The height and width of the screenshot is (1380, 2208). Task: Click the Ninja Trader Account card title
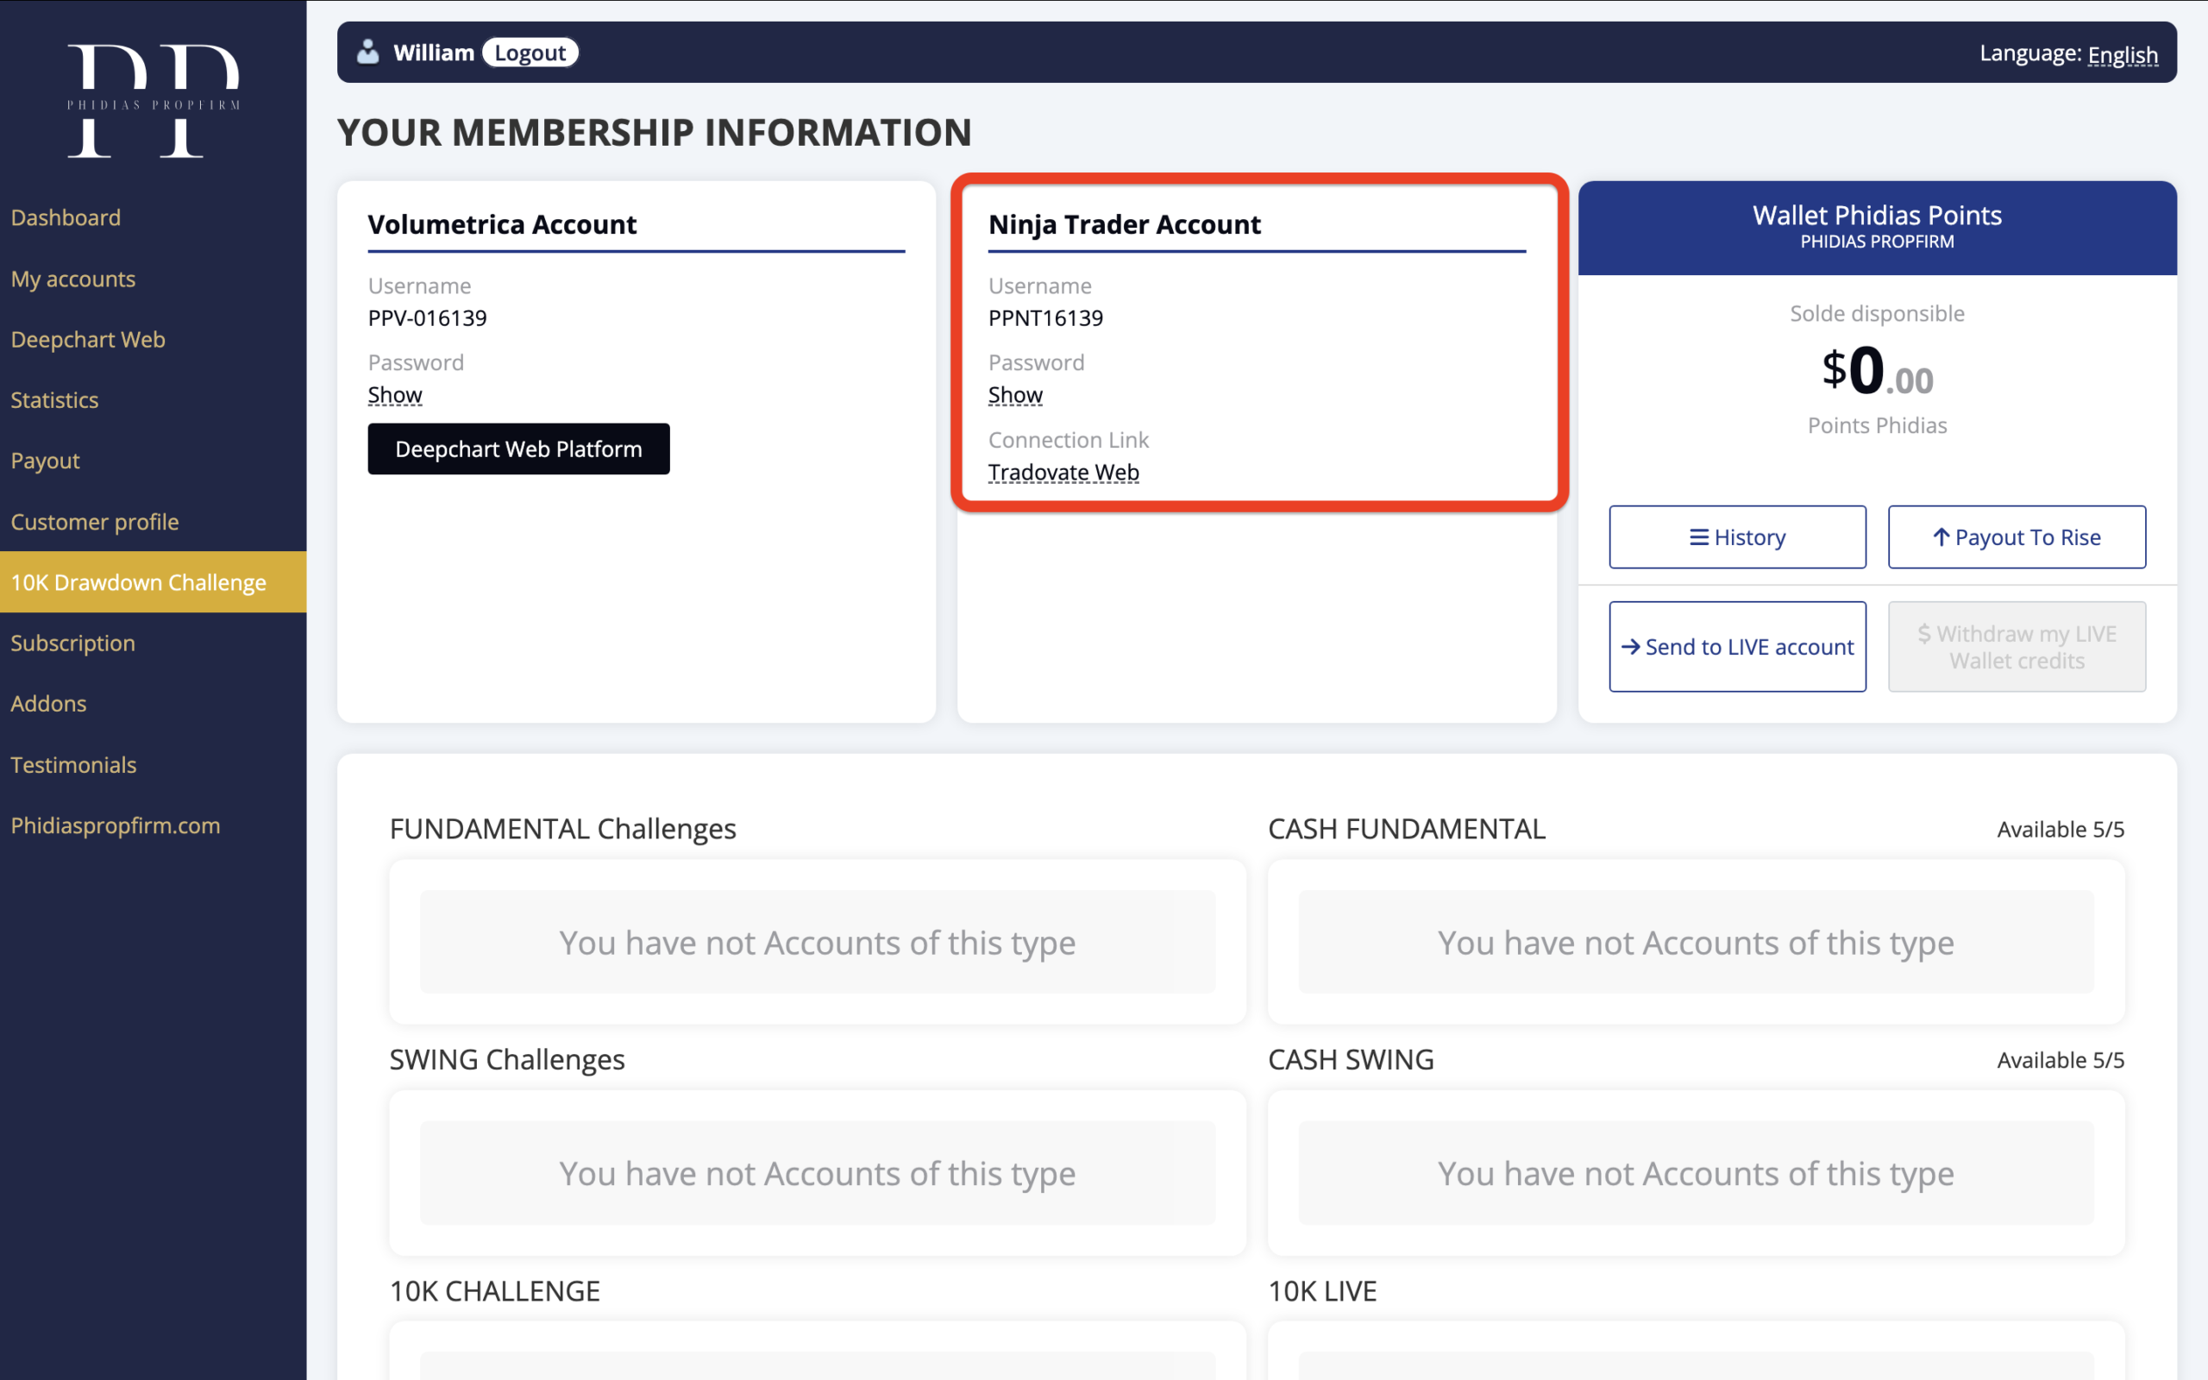click(1124, 224)
